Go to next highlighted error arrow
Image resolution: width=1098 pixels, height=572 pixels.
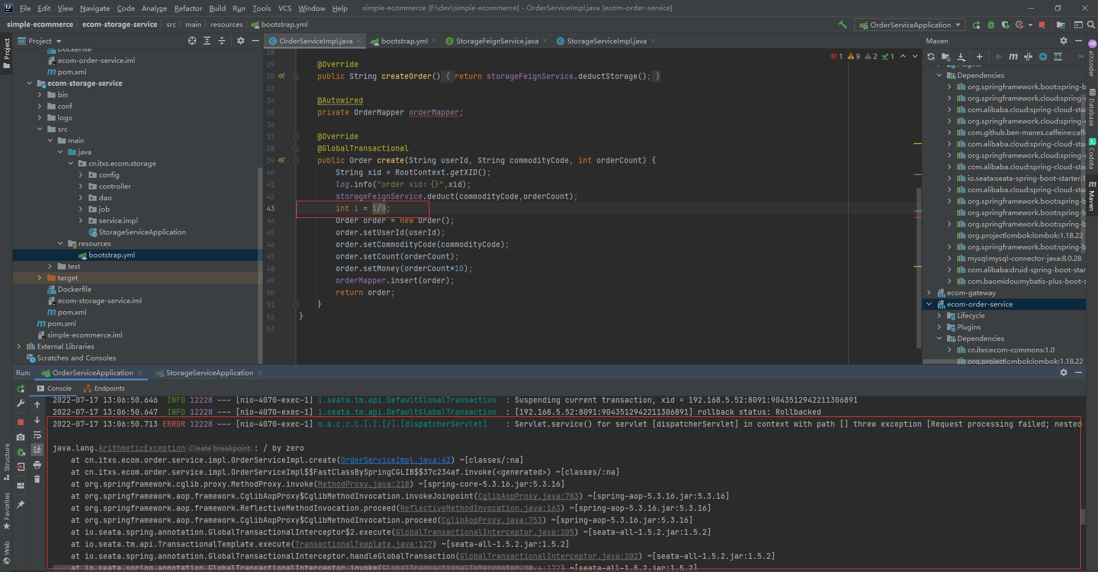tap(914, 56)
